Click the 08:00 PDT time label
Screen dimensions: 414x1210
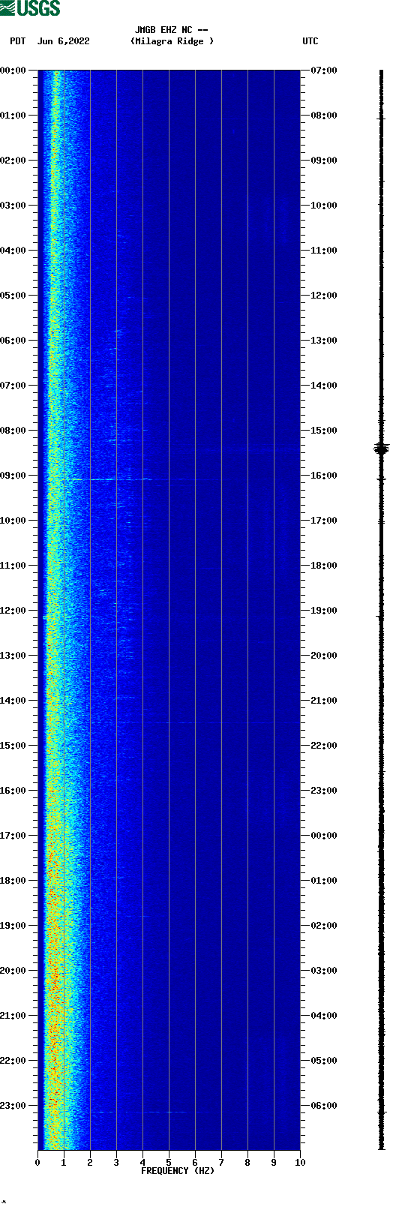pyautogui.click(x=13, y=431)
